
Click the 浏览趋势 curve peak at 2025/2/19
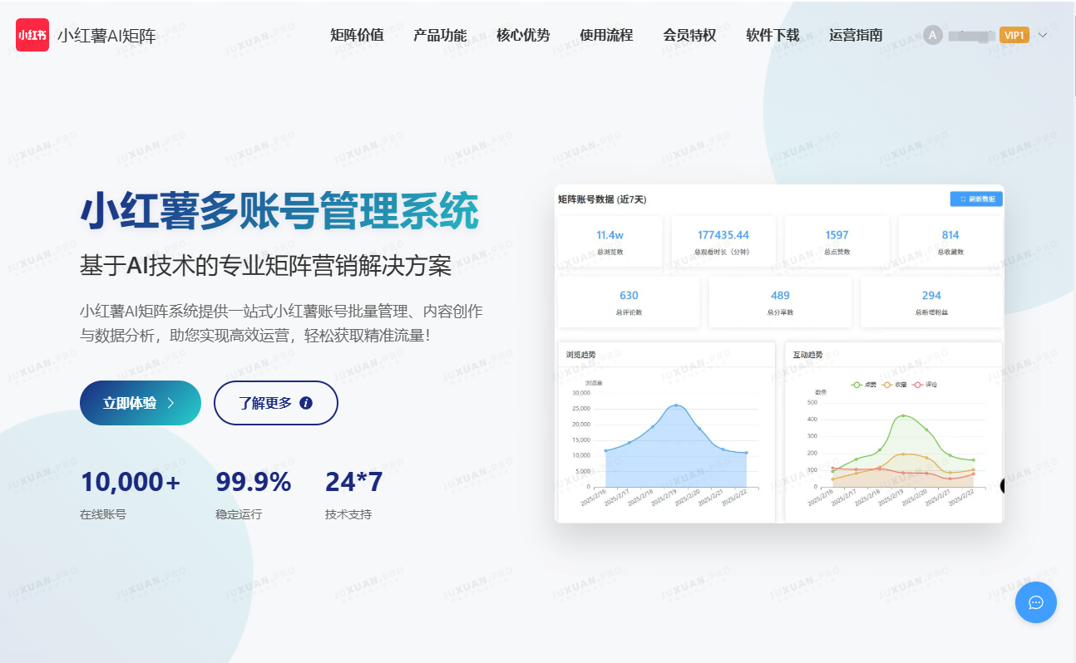coord(676,405)
